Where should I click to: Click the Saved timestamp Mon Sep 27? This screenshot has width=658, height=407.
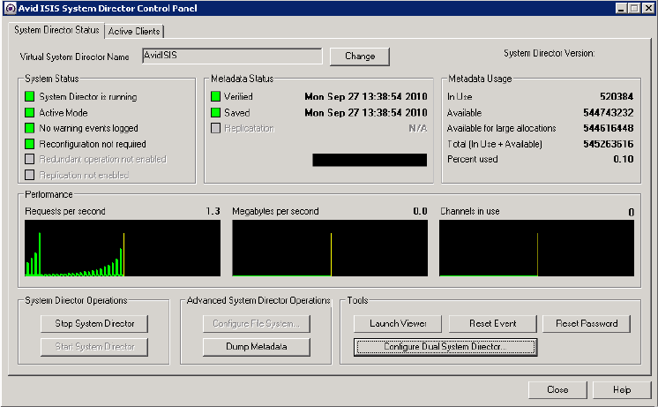(x=366, y=113)
